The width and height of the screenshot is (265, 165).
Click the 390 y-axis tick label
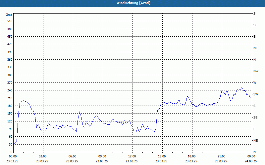point(10,52)
